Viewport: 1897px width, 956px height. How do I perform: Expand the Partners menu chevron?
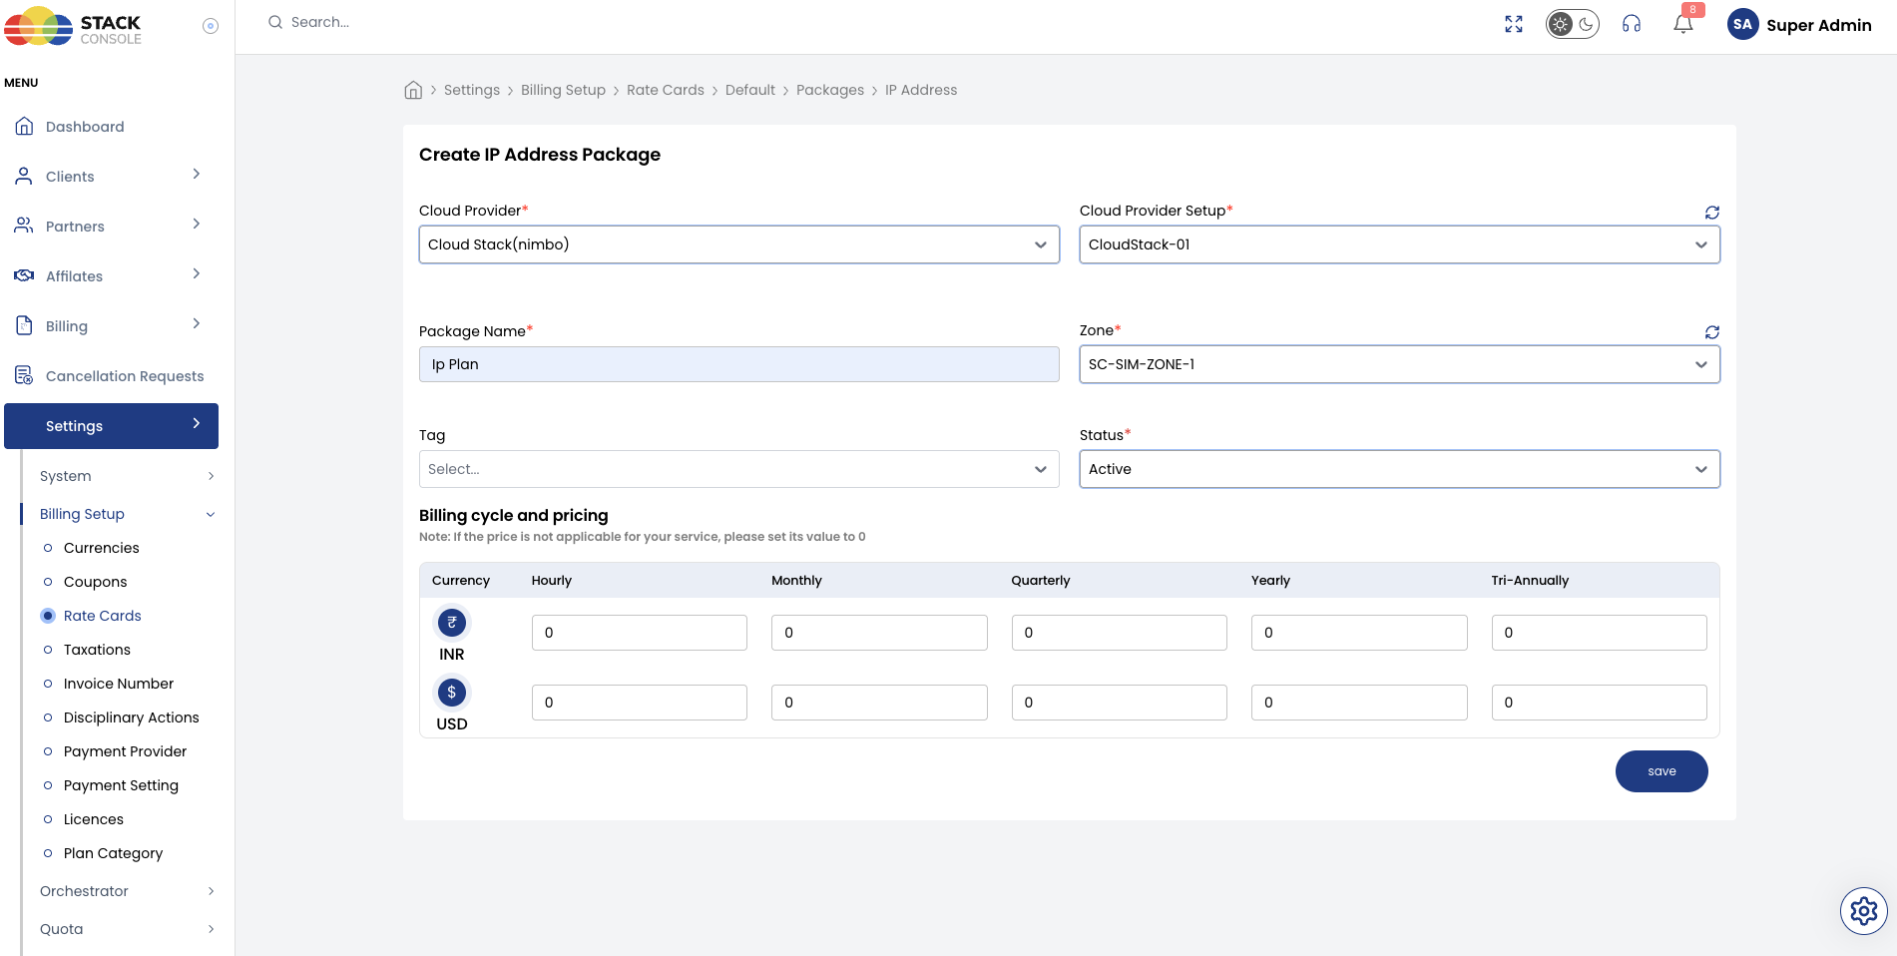[x=197, y=225]
